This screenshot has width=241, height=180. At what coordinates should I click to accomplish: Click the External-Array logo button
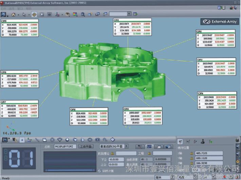click(x=219, y=22)
